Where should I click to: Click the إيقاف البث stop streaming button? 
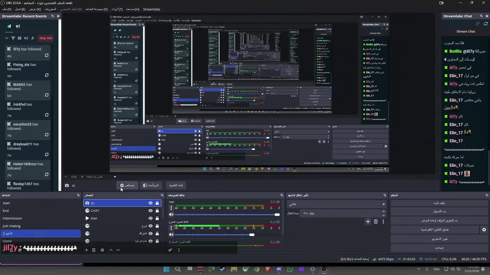pos(439,203)
